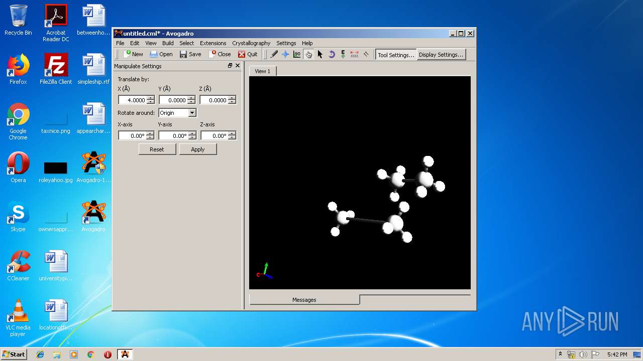Open the Avogadro desktop shortcut
Screen dimensions: 643x361
[x=93, y=217]
